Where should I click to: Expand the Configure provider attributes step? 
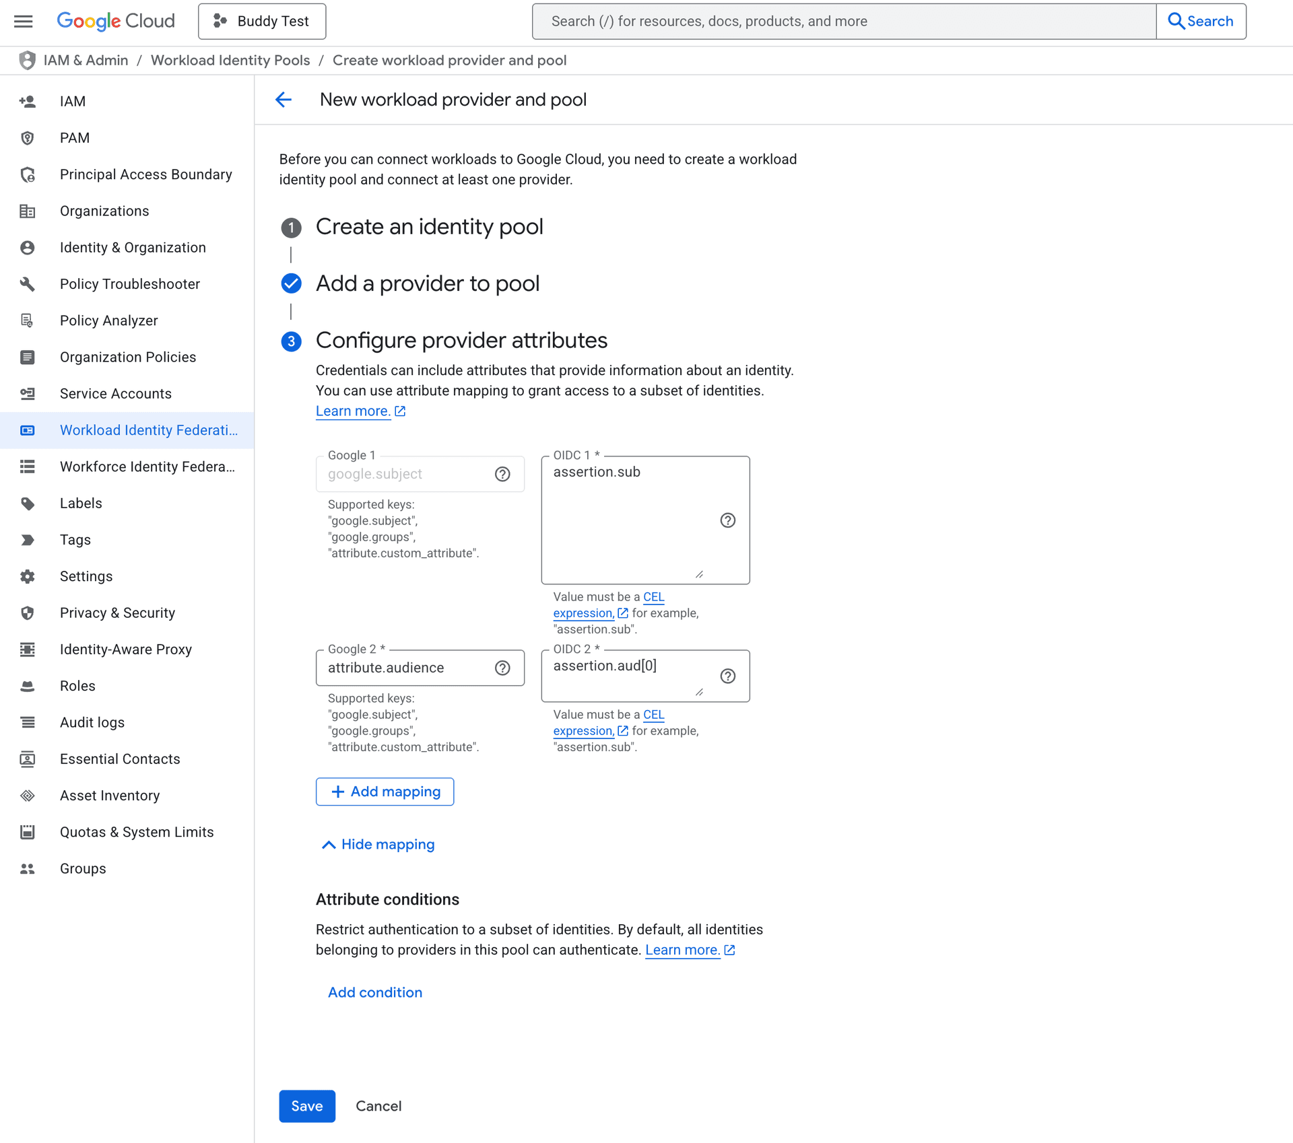click(461, 341)
